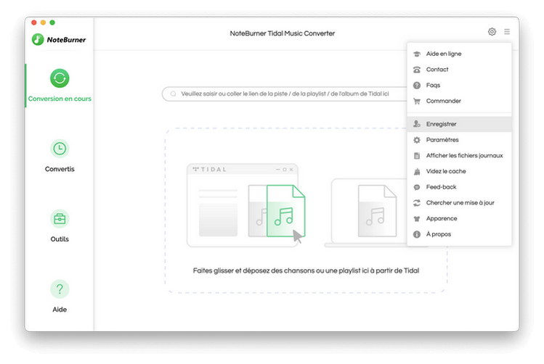Open the settings gear in title bar
Screen dimensions: 544x364
point(492,32)
